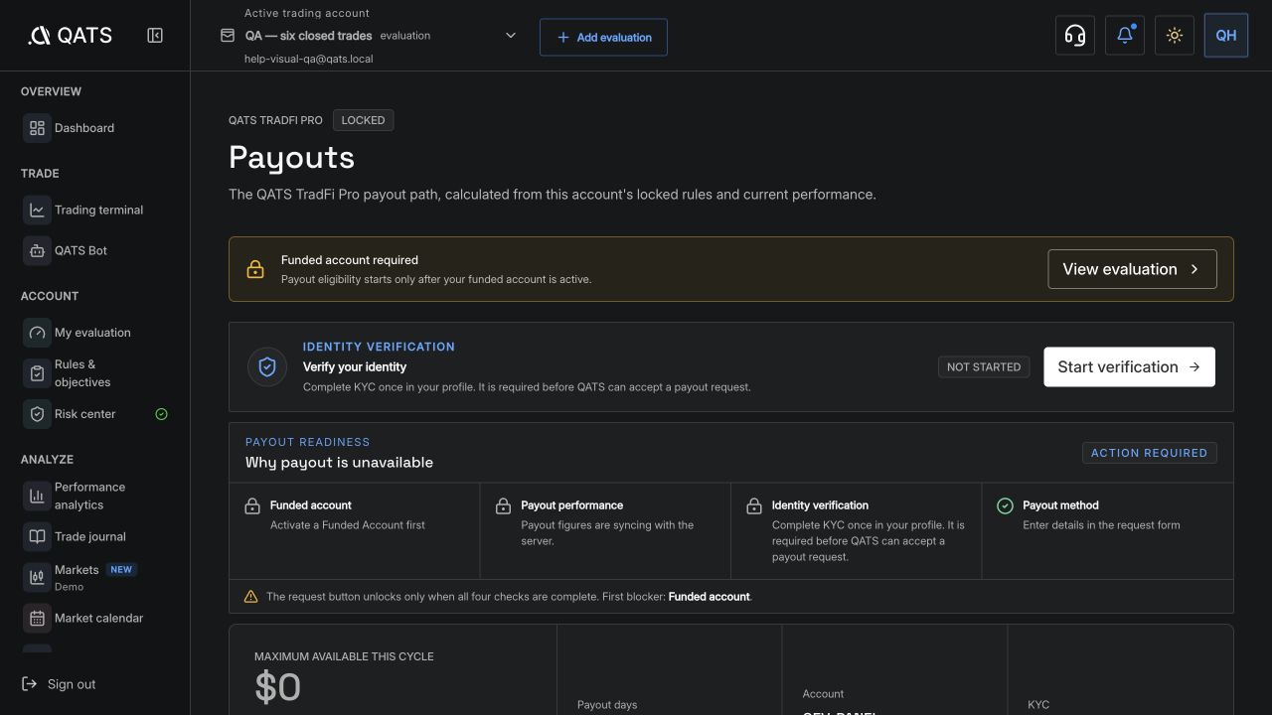1272x715 pixels.
Task: Click account email help-visual-qa@qats.local
Action: [309, 59]
